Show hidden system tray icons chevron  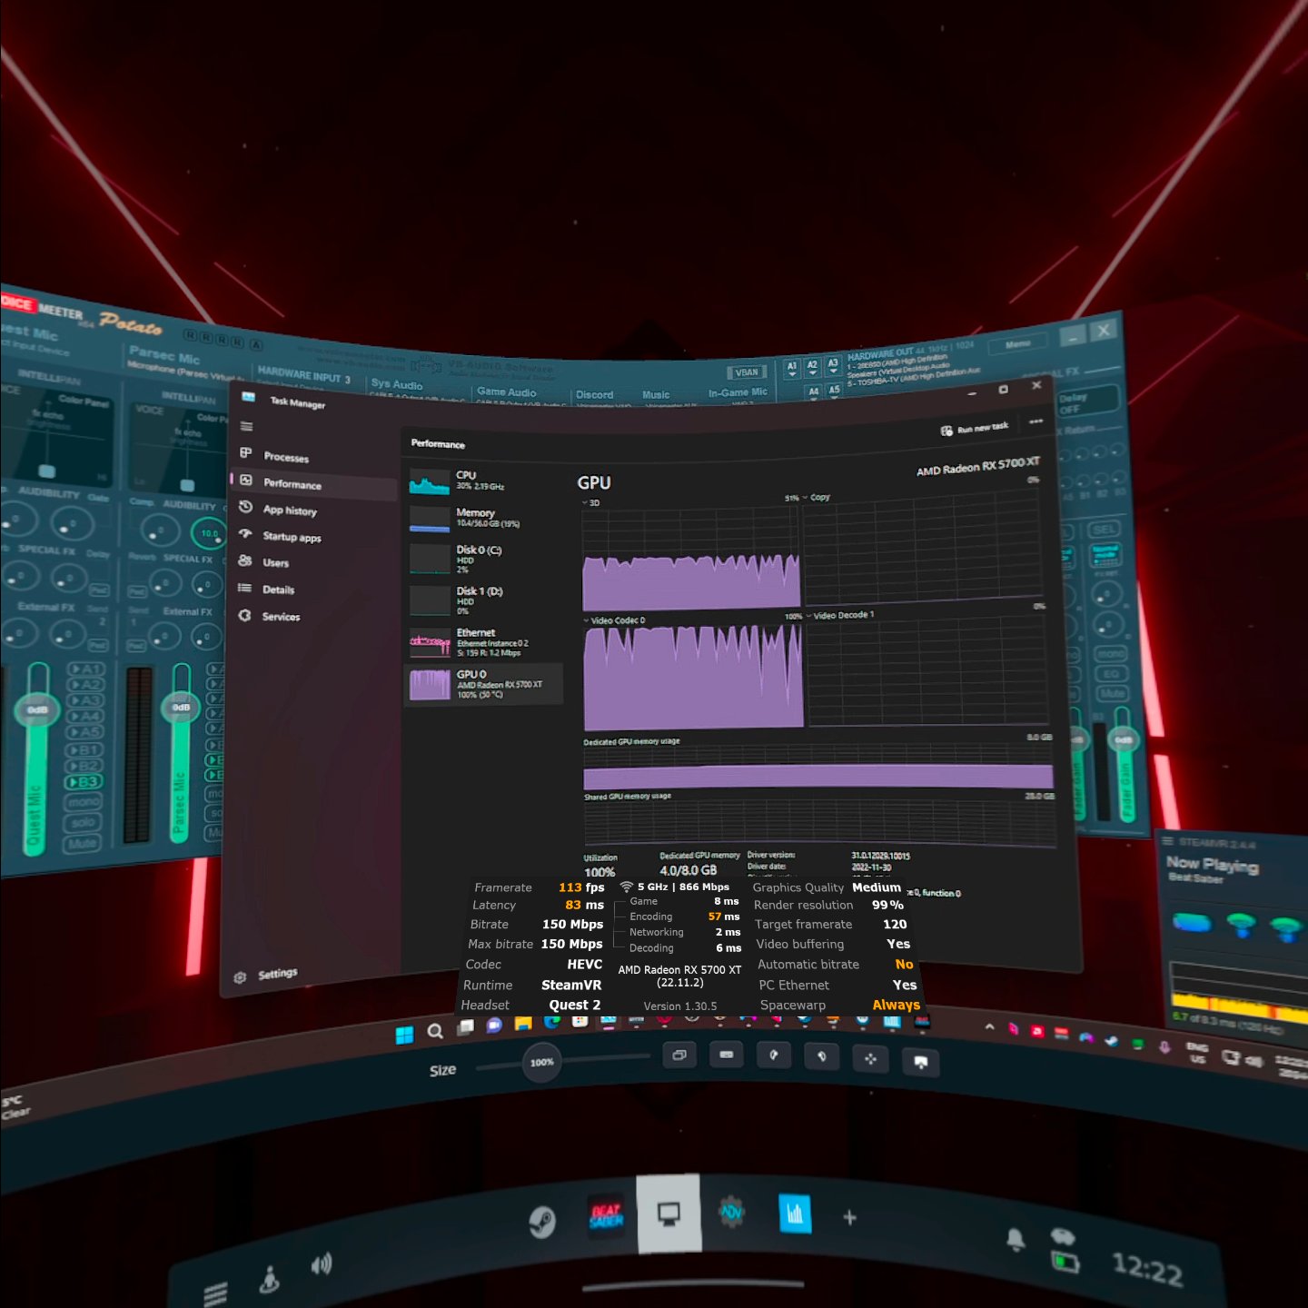tap(989, 1027)
